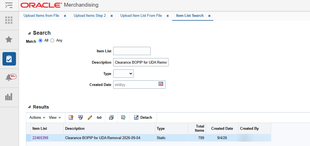Sort by Total Items column header
This screenshot has height=146, width=310.
coord(197,128)
